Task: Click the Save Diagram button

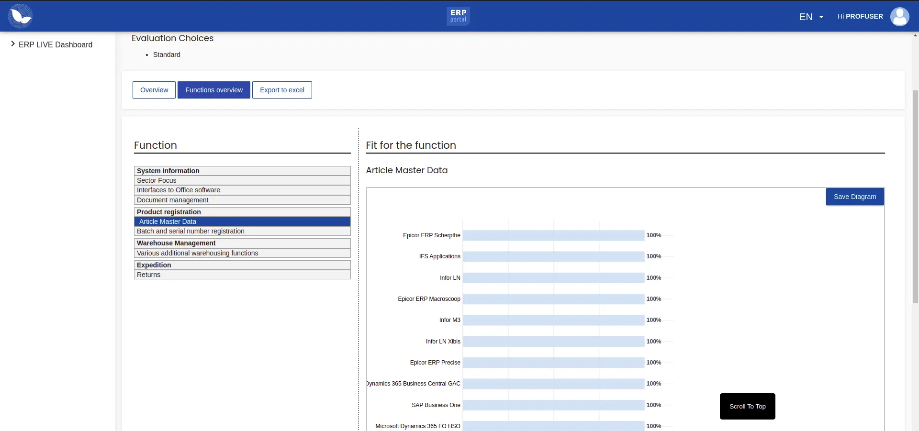Action: point(855,197)
